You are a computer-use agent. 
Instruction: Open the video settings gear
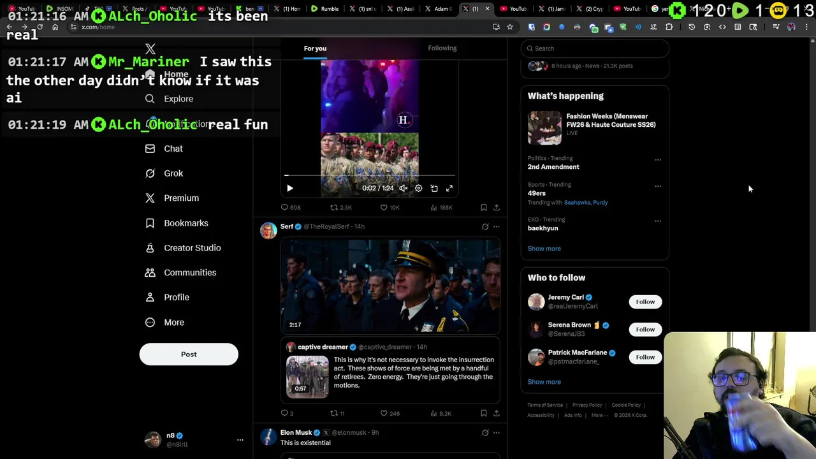tap(419, 188)
